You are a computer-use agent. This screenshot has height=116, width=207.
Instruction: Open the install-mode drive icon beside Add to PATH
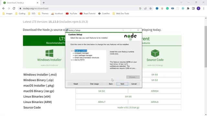click(x=73, y=60)
